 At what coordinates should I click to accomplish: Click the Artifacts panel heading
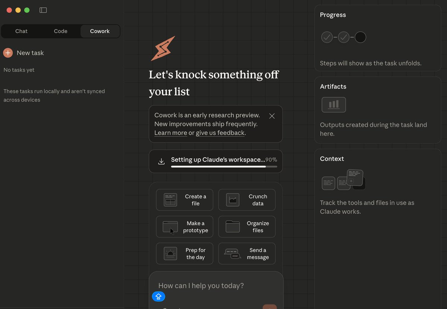[x=333, y=86]
